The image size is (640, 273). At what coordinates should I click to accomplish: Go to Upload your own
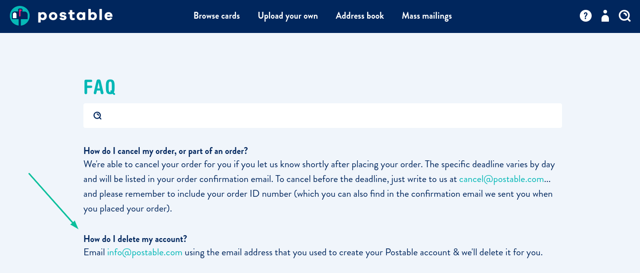(288, 16)
